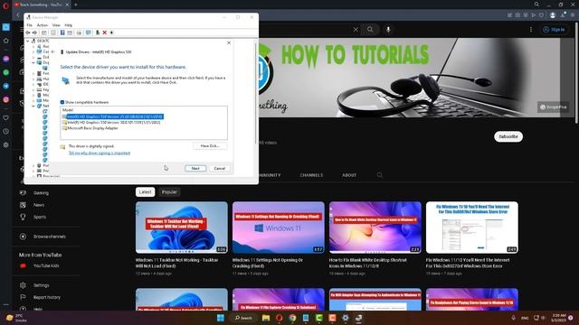Click the Back arrow in Device Manager toolbar
Viewport: 579px width, 325px height.
28,32
